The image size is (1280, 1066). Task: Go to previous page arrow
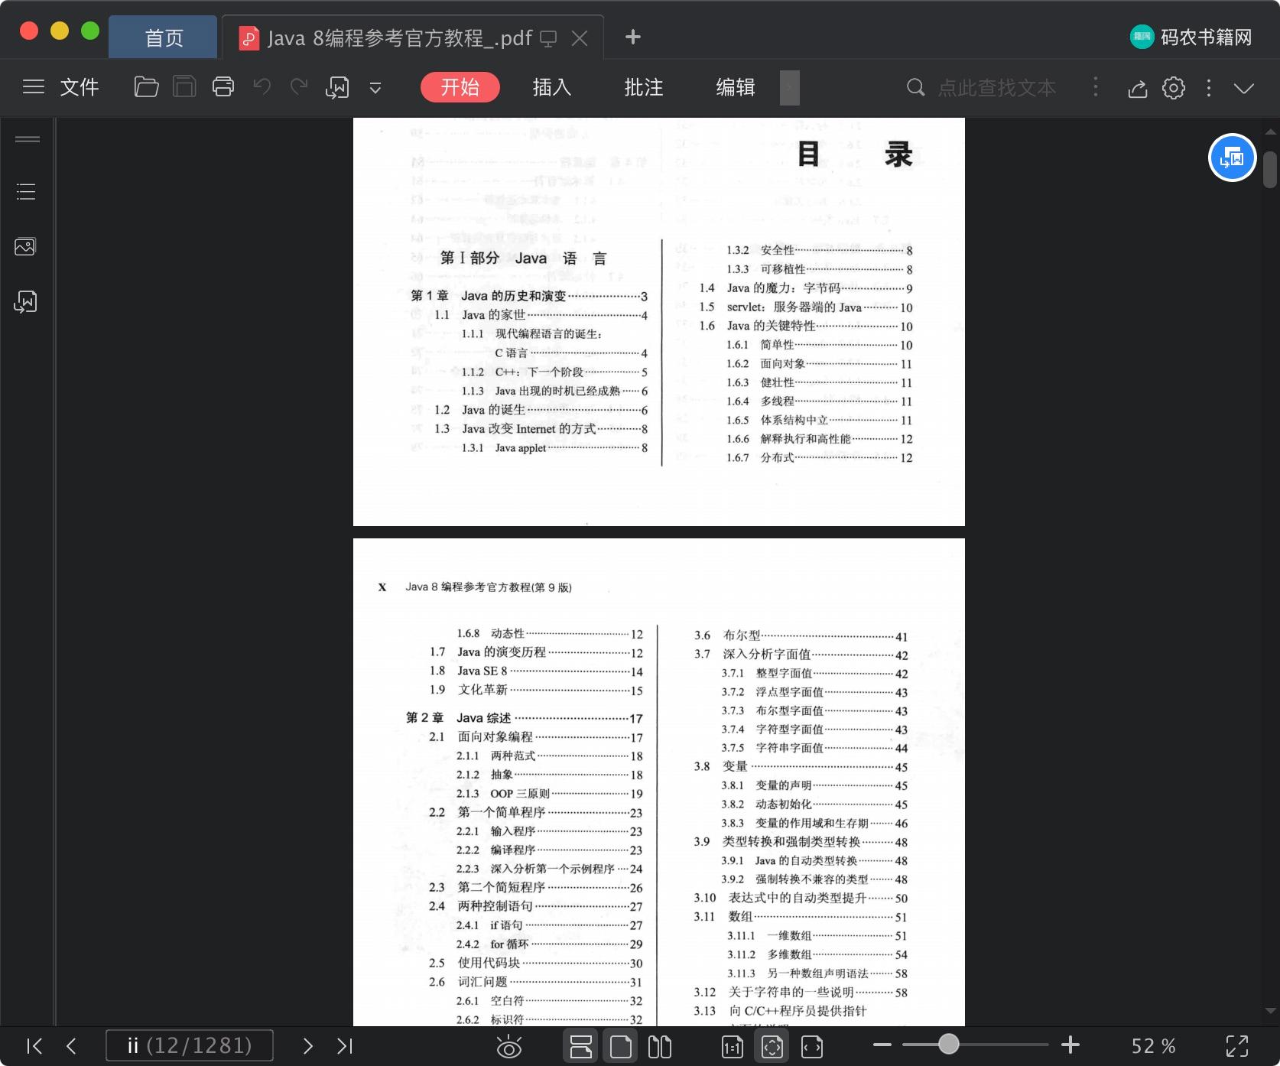[71, 1045]
